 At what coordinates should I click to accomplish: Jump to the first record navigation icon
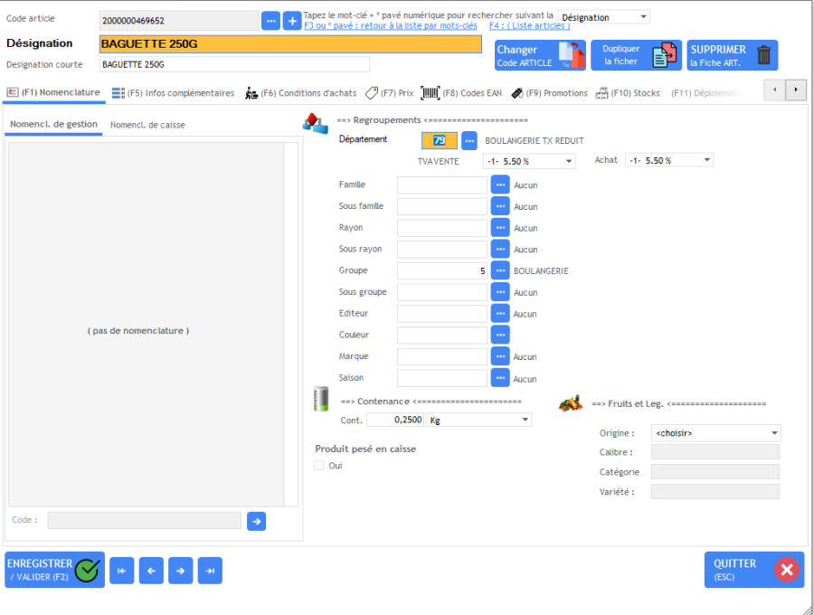(x=121, y=570)
